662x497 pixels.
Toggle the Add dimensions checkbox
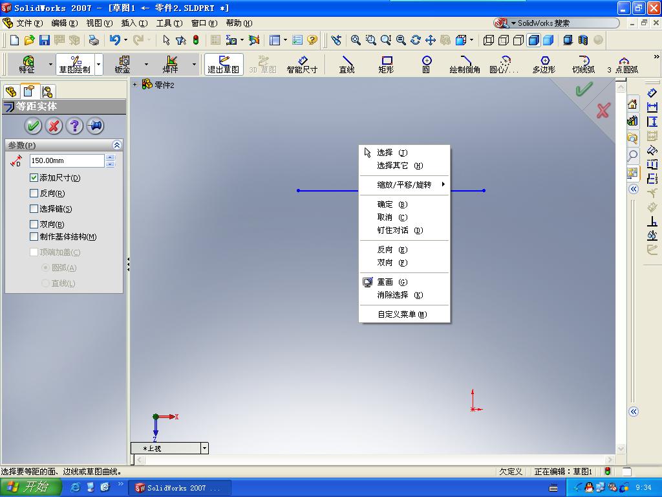(x=34, y=178)
